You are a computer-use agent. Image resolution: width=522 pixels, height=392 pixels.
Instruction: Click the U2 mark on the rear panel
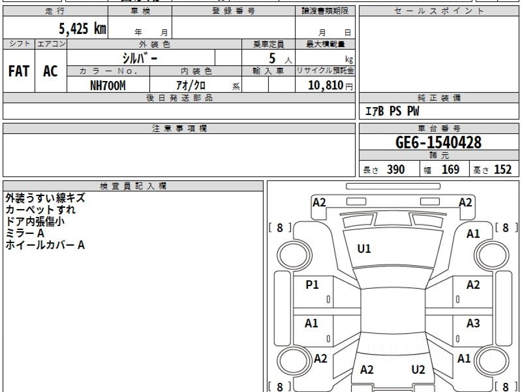click(418, 370)
